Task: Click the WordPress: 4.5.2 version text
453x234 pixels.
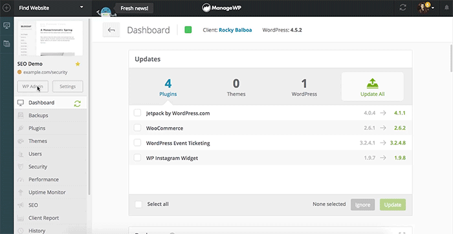Action: (282, 30)
